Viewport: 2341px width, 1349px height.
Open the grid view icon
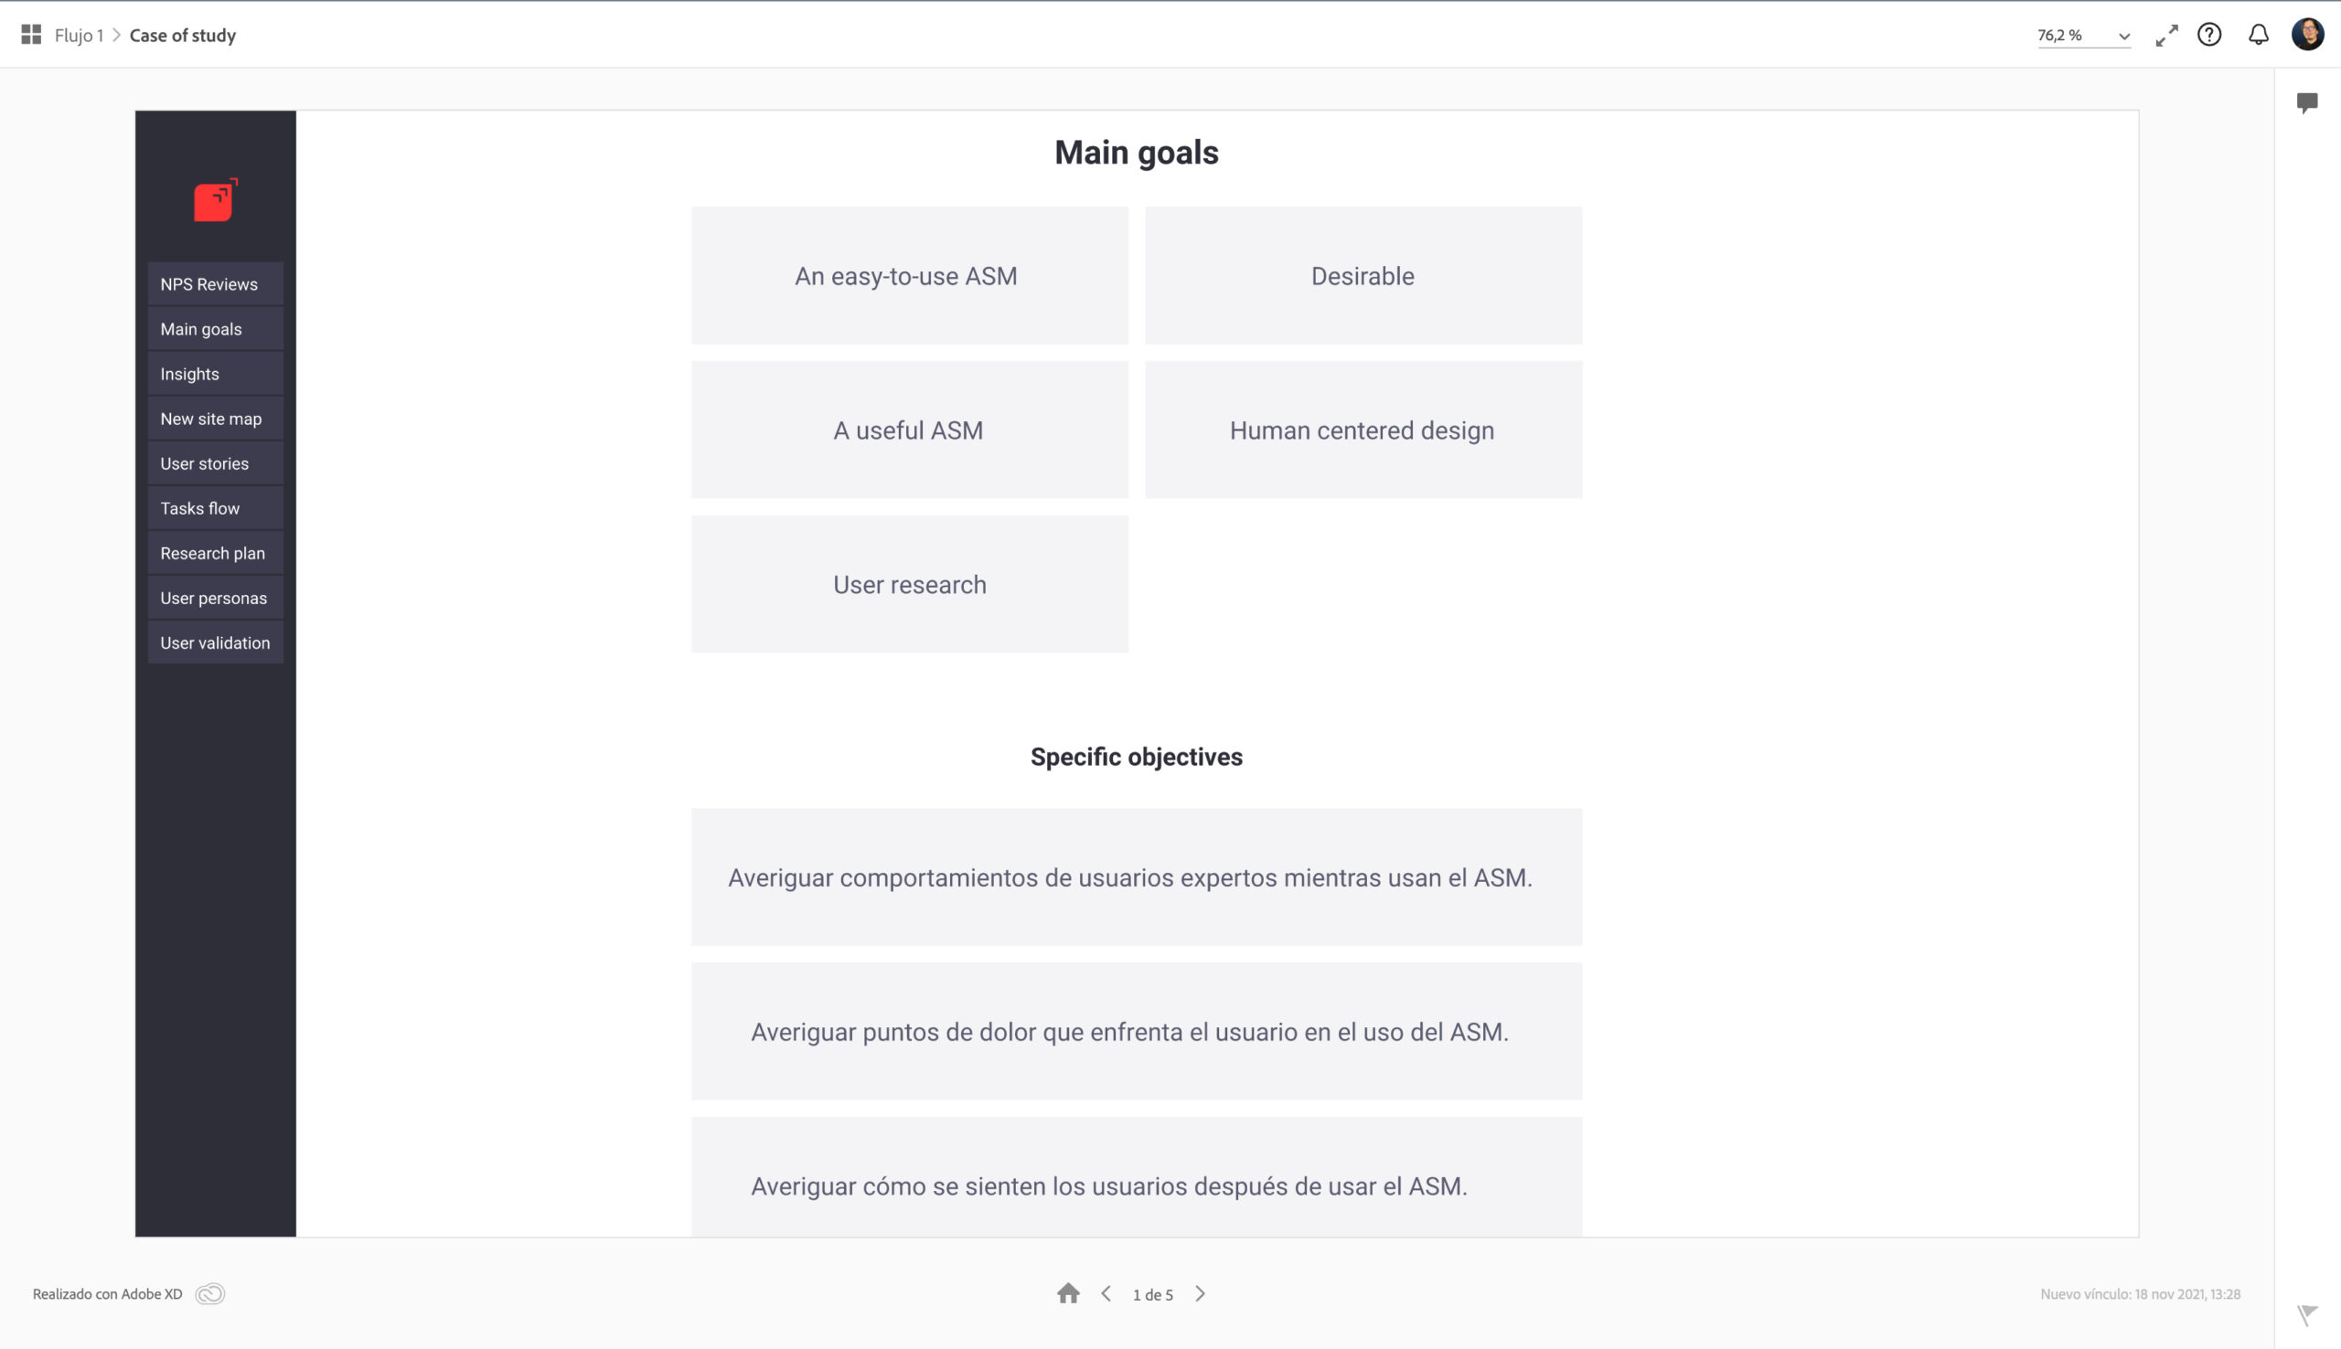tap(30, 36)
